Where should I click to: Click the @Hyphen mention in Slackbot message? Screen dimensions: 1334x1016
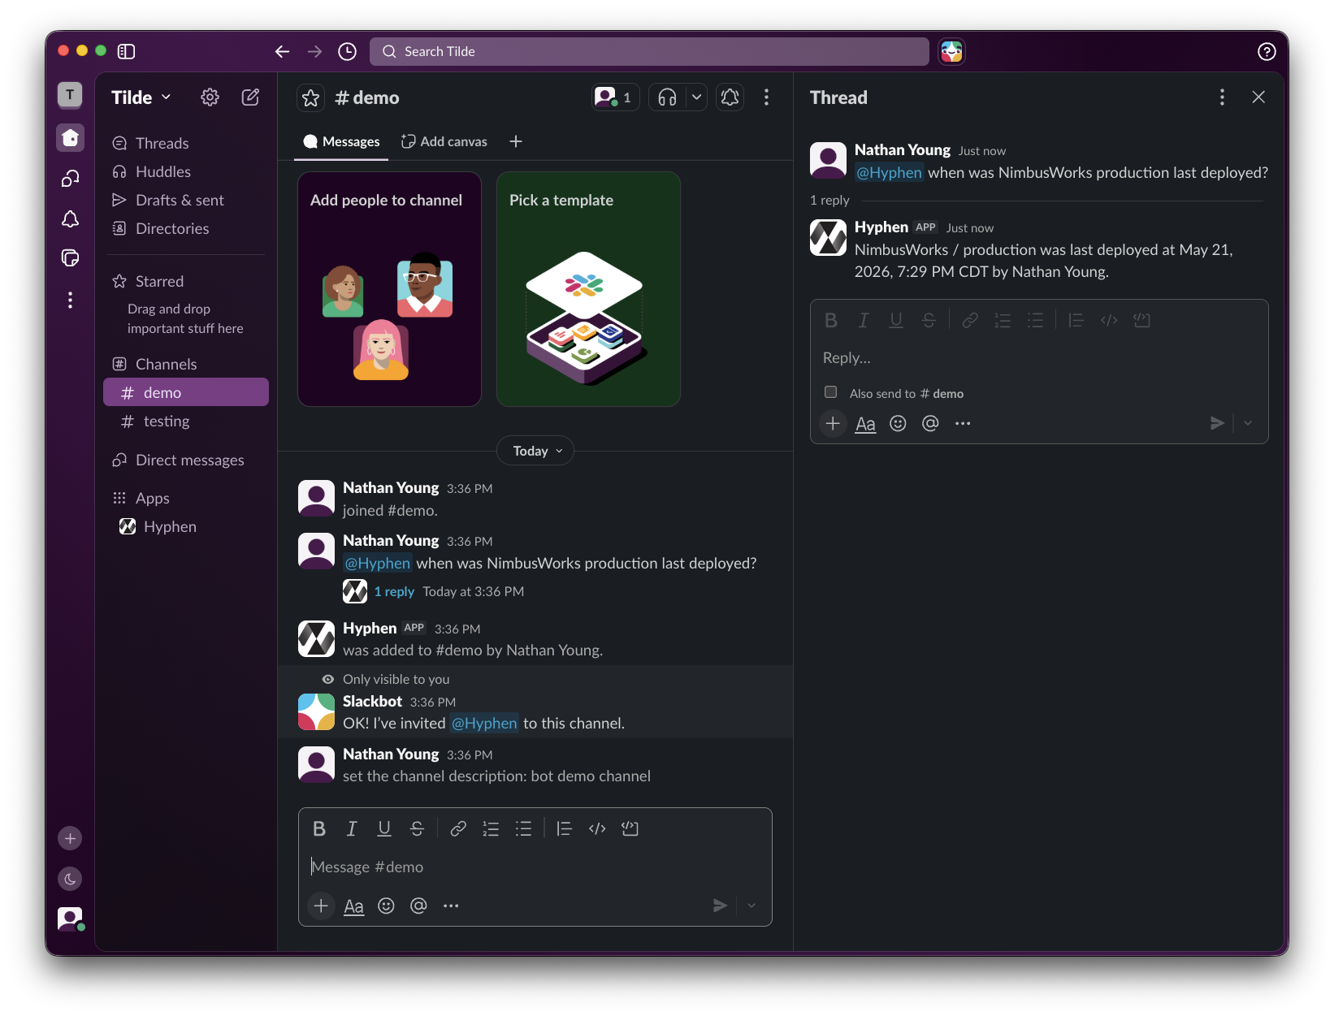[x=484, y=723]
